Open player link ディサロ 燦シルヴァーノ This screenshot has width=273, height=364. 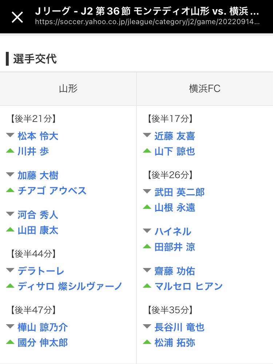pos(70,287)
